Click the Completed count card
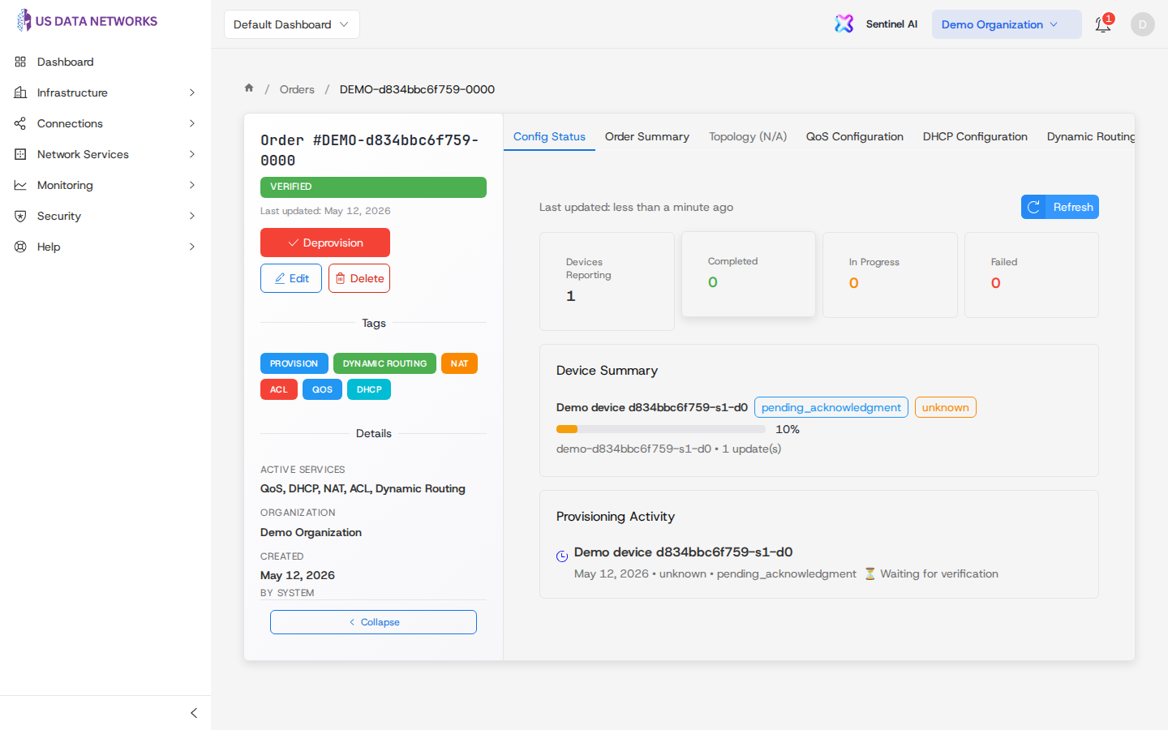This screenshot has height=730, width=1168. [x=749, y=274]
